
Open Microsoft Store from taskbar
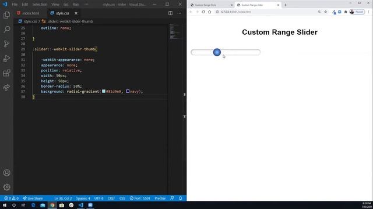click(62, 205)
